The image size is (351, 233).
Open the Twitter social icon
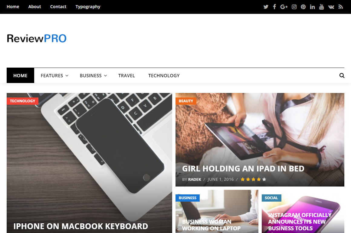coord(266,7)
